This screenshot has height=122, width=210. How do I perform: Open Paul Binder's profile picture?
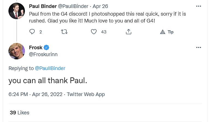click(x=17, y=11)
